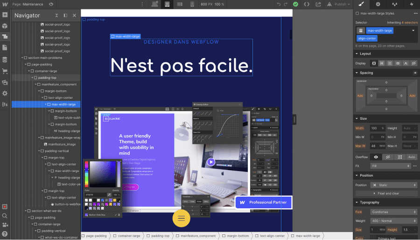The height and width of the screenshot is (240, 420).
Task: Select mainfeature_image in Navigator
Action: [62, 144]
